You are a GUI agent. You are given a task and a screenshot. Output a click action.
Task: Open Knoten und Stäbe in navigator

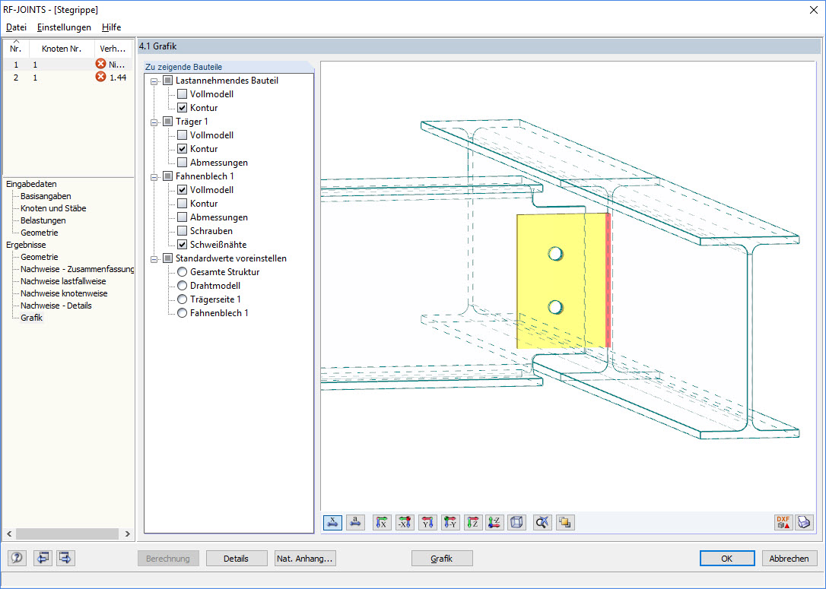pyautogui.click(x=53, y=208)
